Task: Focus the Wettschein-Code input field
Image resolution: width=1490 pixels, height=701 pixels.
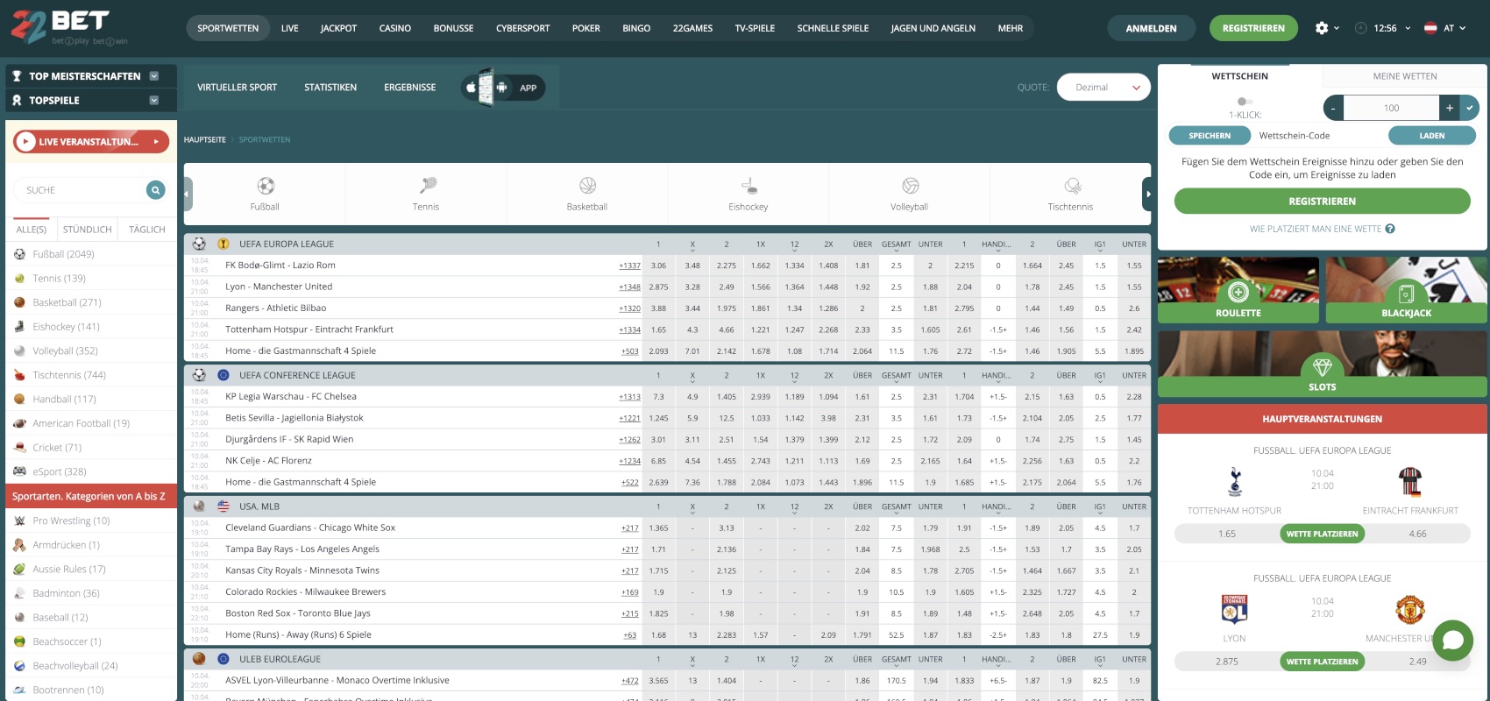Action: click(x=1319, y=136)
